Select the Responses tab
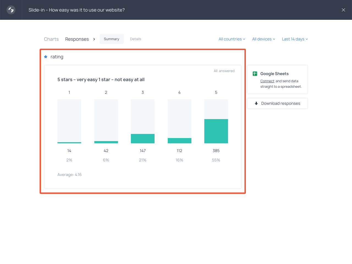This screenshot has width=352, height=264. (77, 39)
